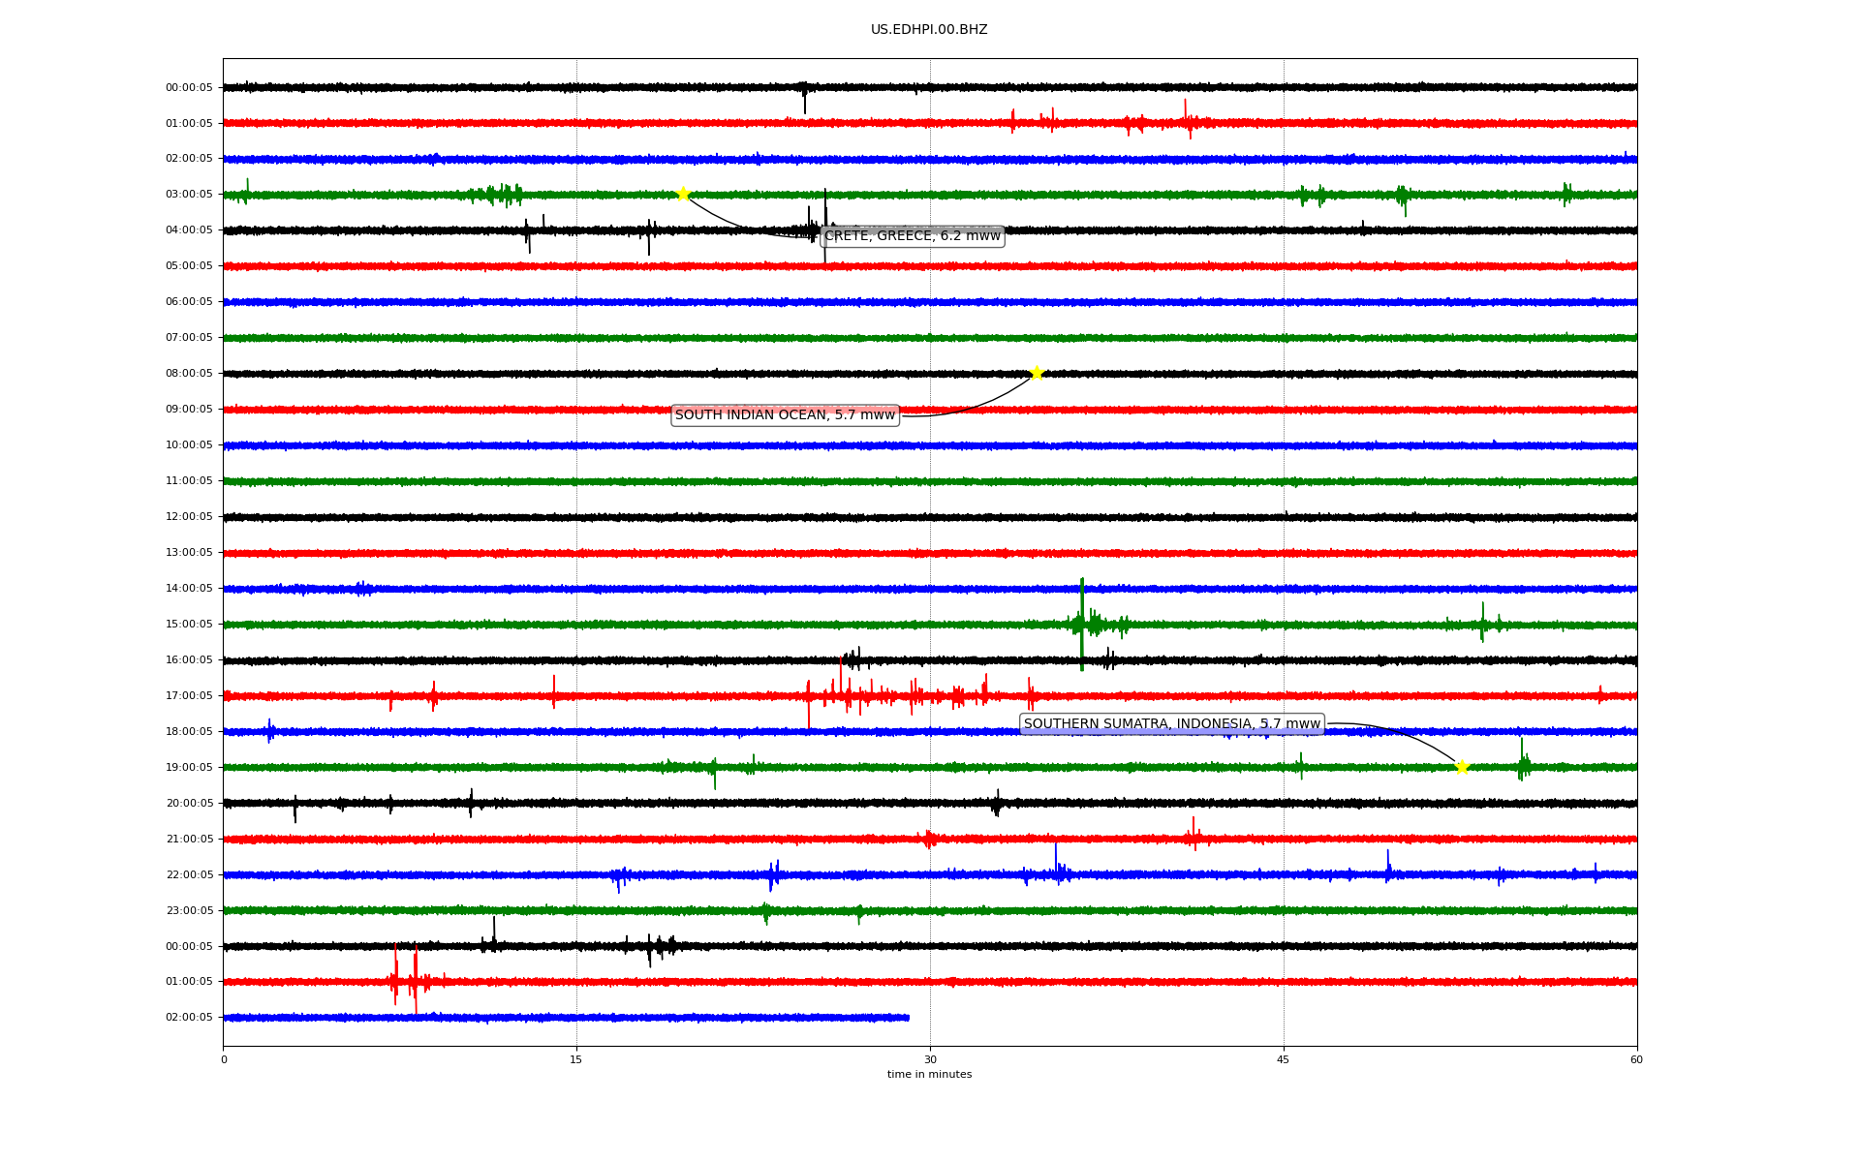1860x1162 pixels.
Task: Click the 08:00:05 row label
Action: pos(189,374)
